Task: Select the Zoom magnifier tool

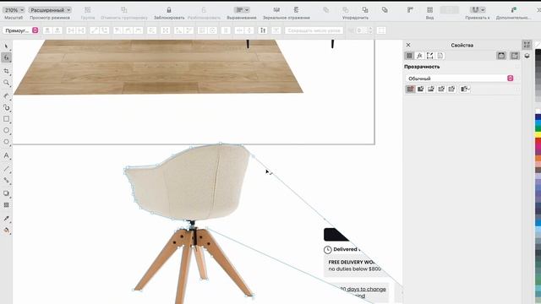Action: coord(6,83)
